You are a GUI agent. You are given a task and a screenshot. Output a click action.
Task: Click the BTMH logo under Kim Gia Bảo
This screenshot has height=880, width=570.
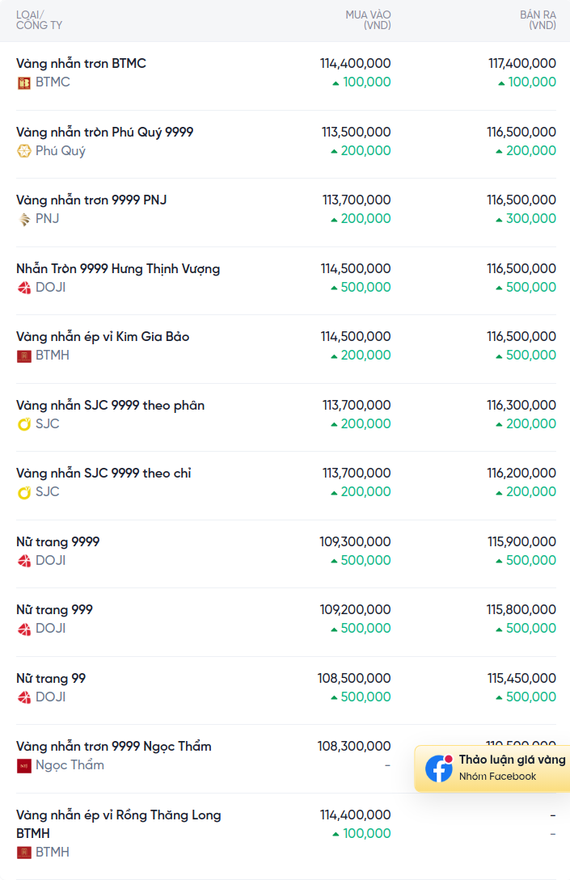click(23, 356)
